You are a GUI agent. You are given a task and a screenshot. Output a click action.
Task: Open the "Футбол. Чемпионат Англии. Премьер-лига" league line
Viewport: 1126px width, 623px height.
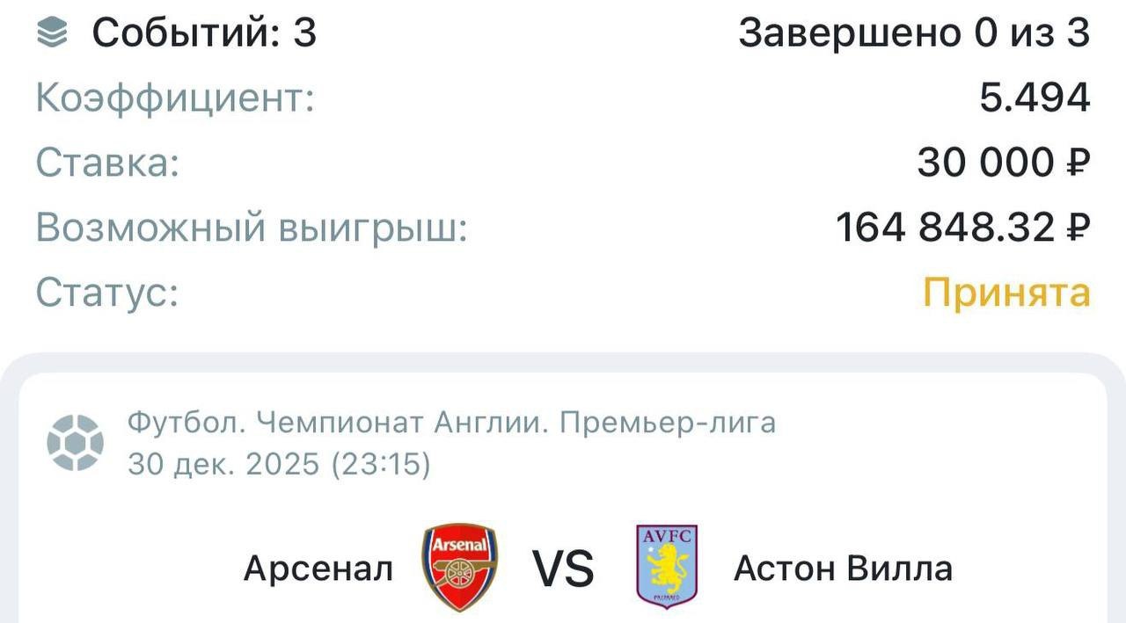click(452, 424)
